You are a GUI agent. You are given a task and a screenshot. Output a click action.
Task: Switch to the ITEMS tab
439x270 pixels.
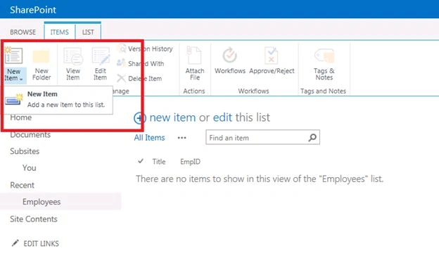point(59,32)
